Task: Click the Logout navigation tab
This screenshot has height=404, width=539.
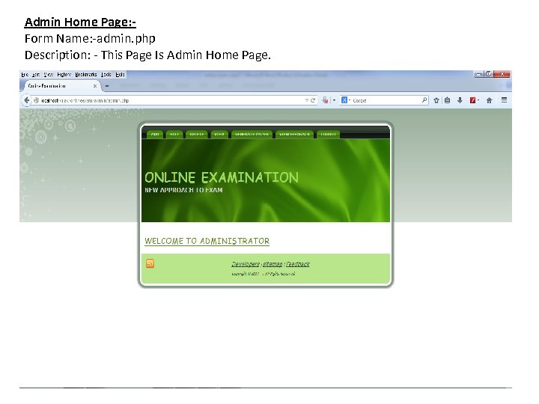Action: click(x=329, y=135)
